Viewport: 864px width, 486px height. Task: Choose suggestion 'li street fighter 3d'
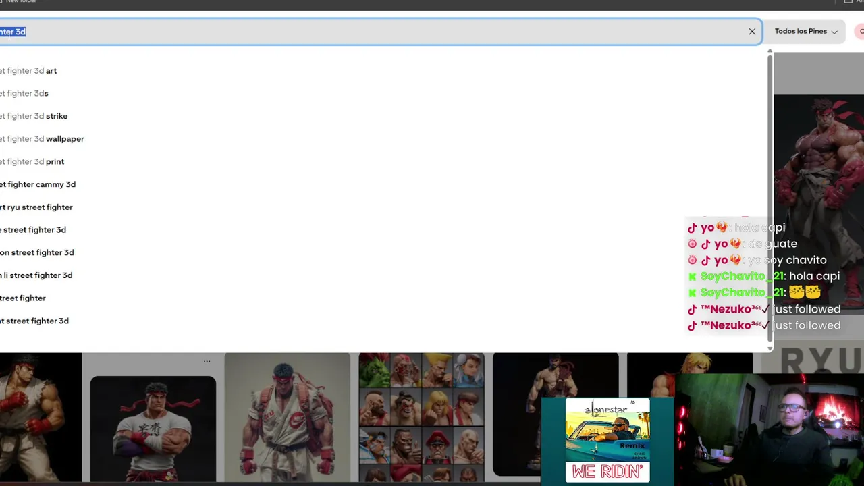point(36,275)
